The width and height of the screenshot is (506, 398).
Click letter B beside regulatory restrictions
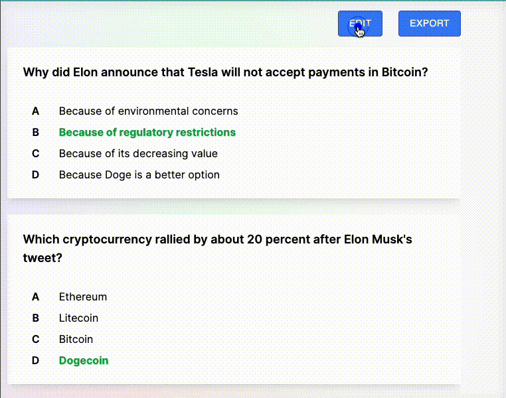(36, 132)
